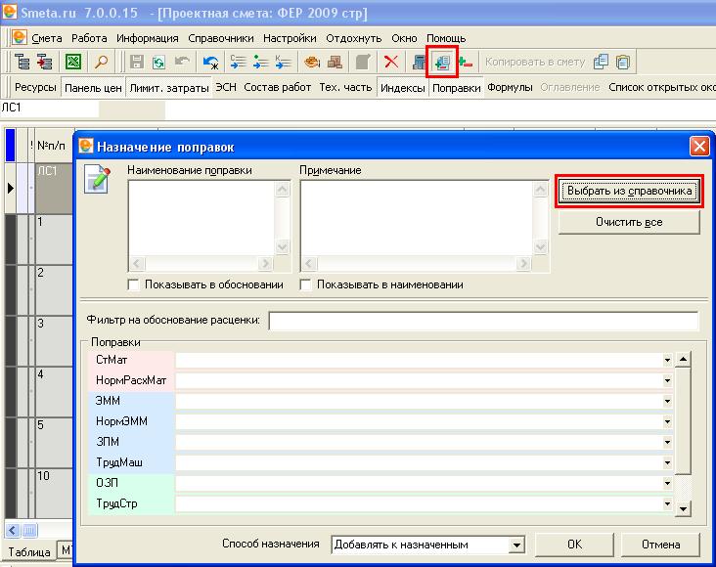This screenshot has width=716, height=567.
Task: Enable 'Показывать в наименовании' checkbox
Action: [x=306, y=284]
